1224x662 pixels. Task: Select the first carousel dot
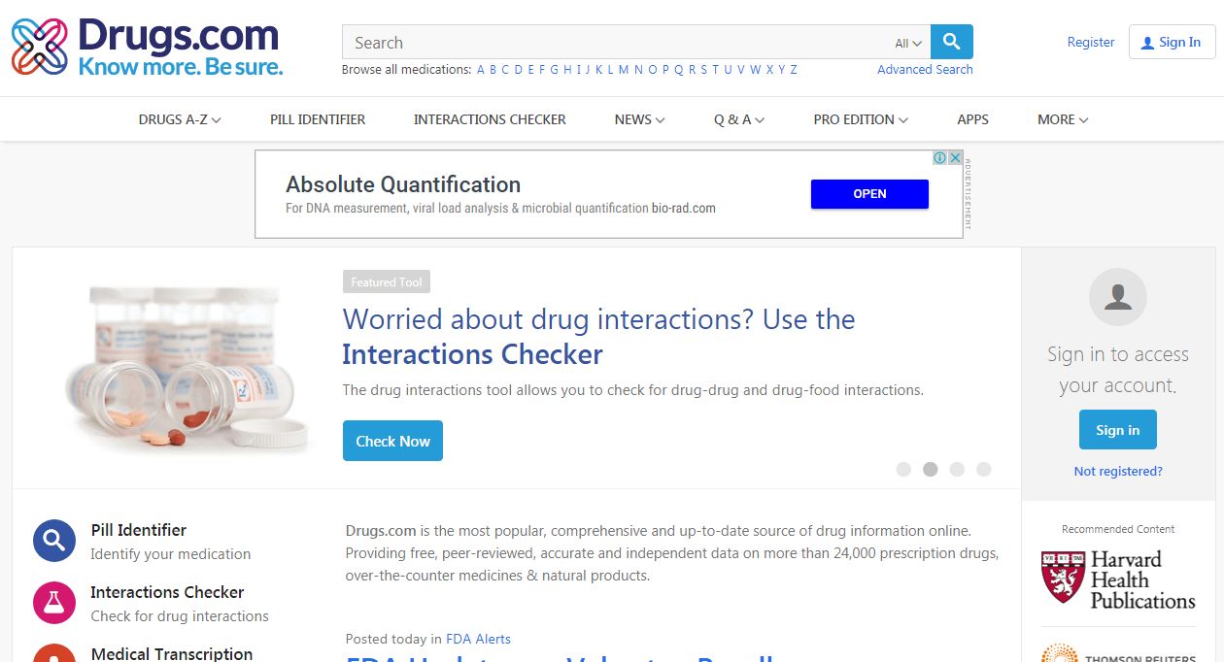pos(903,469)
